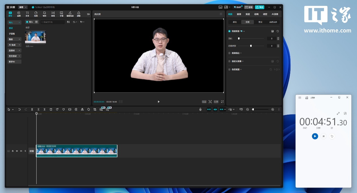Open the sort order dropdown in media panel

pyautogui.click(x=75, y=22)
